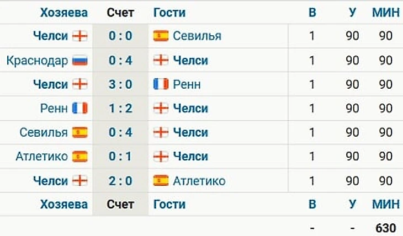Open the 0 : 1 match score
This screenshot has width=403, height=236.
click(120, 157)
